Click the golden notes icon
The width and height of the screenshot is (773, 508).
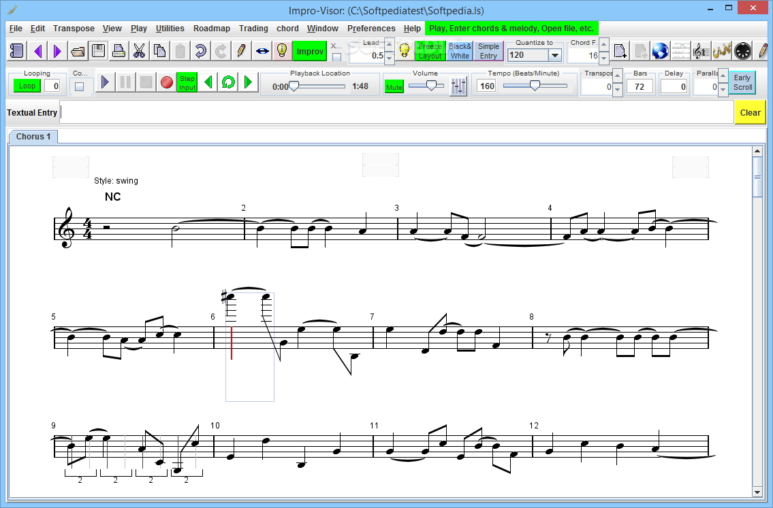point(722,51)
